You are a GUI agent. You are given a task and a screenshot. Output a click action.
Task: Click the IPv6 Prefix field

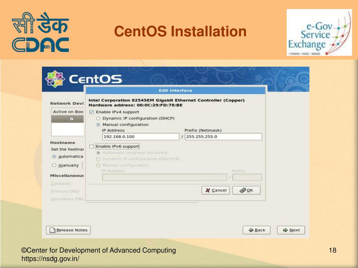(247, 177)
